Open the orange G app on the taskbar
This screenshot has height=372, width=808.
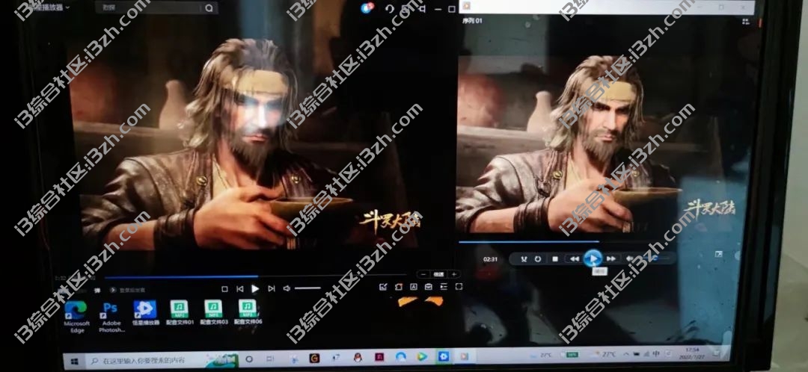pyautogui.click(x=313, y=358)
